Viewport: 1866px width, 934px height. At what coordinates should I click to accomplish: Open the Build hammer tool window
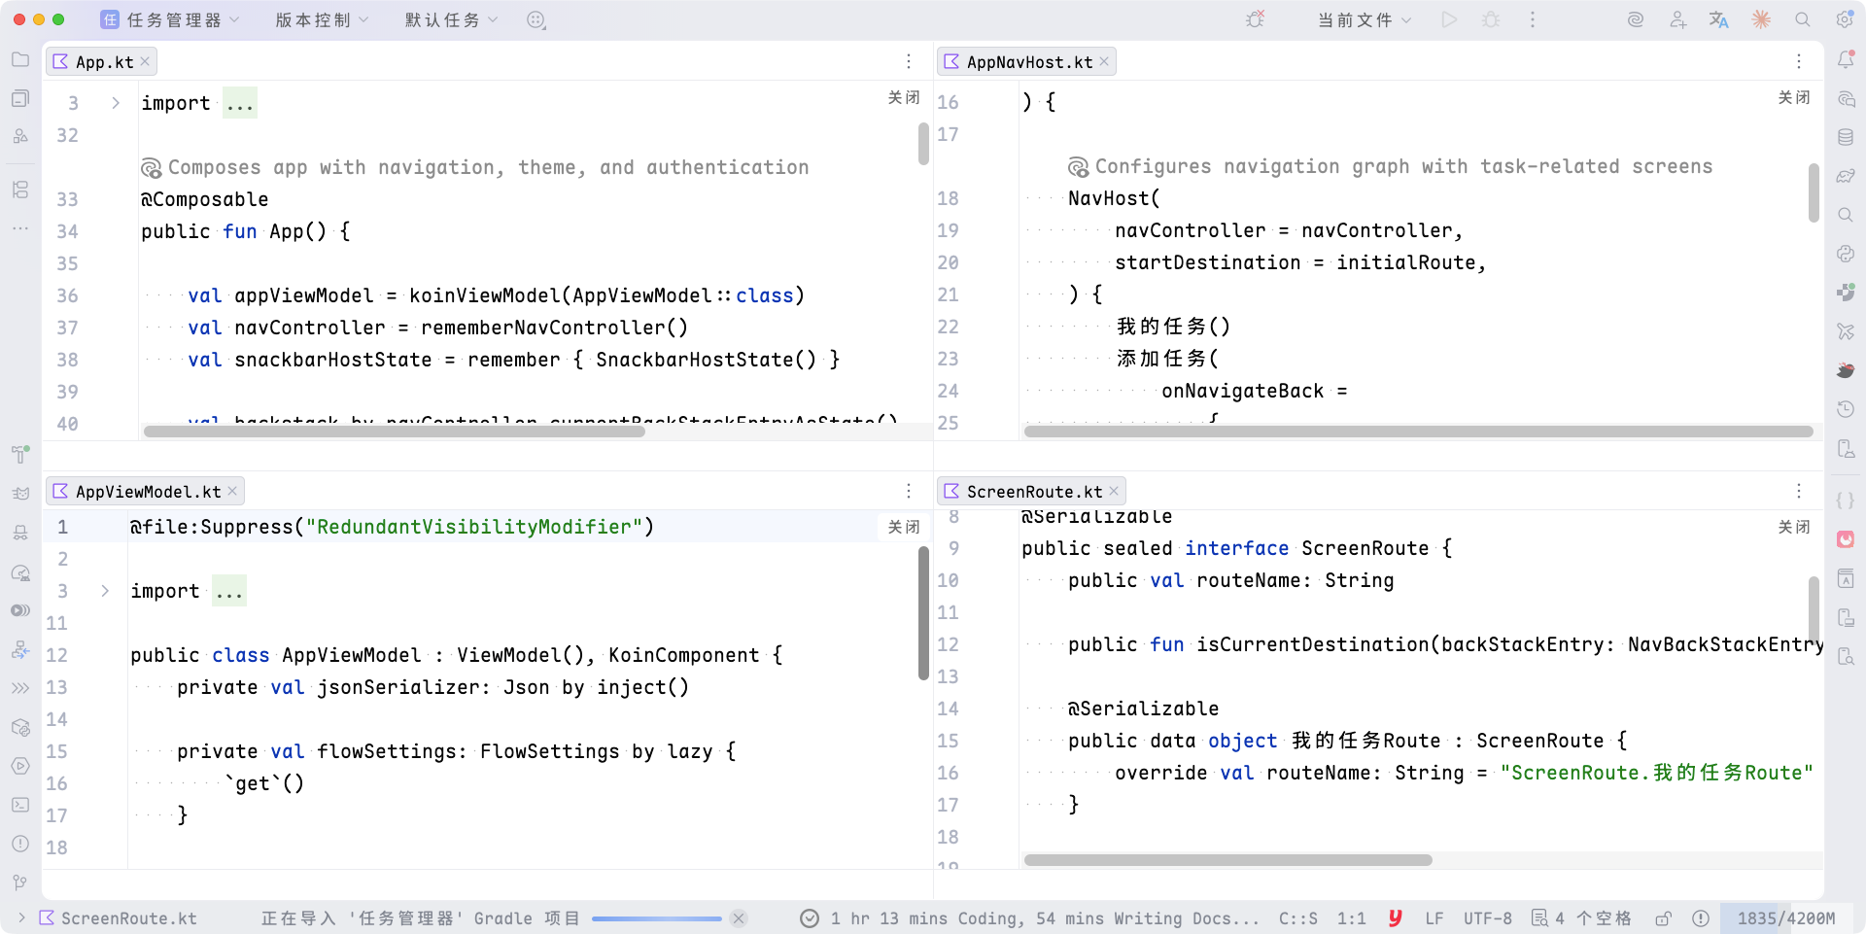[20, 455]
